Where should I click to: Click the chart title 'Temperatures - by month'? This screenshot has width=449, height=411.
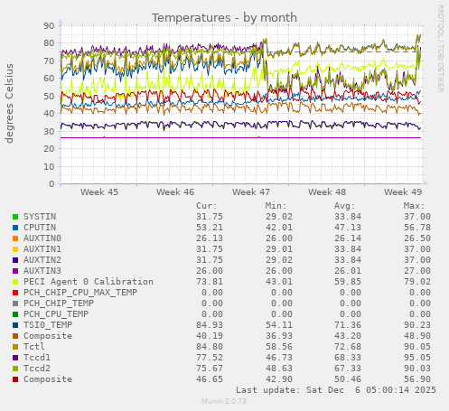click(x=224, y=18)
